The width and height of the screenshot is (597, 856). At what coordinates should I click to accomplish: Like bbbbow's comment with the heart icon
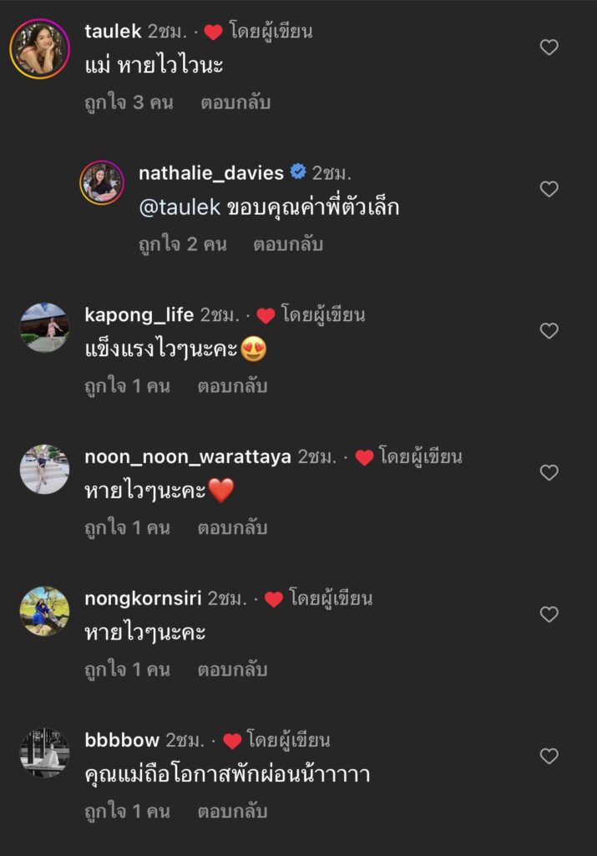click(x=549, y=756)
